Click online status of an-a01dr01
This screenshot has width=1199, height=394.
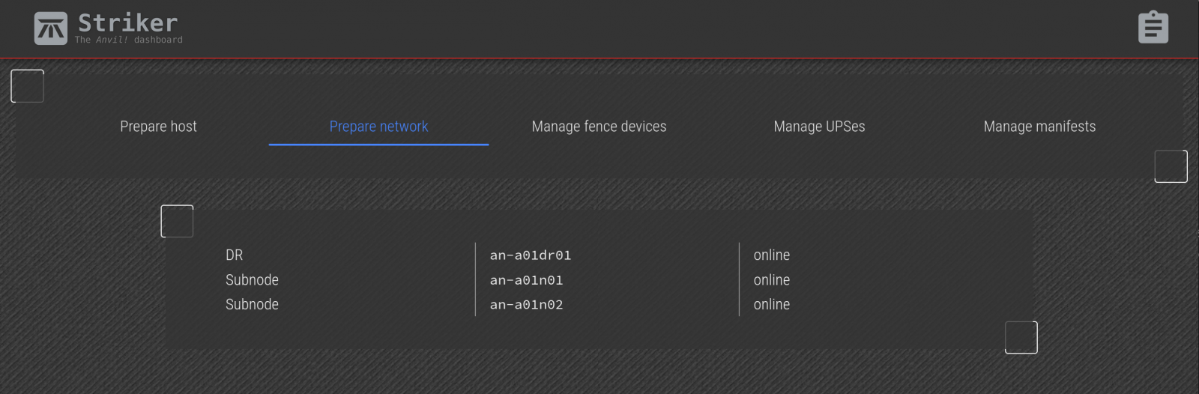(x=771, y=255)
